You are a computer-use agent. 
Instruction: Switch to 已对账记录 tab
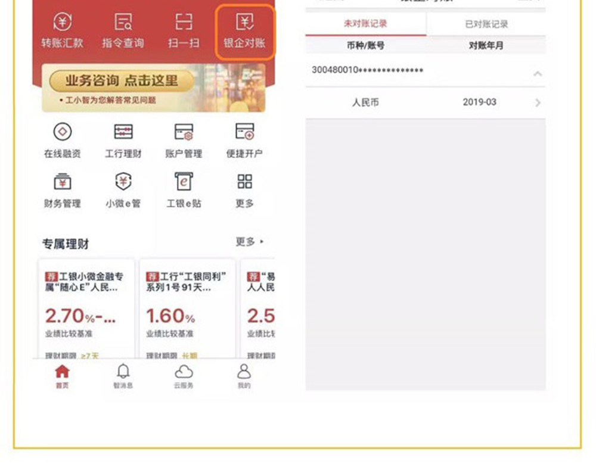pyautogui.click(x=486, y=24)
